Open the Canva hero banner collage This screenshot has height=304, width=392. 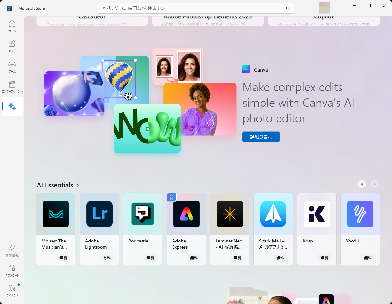pyautogui.click(x=140, y=101)
